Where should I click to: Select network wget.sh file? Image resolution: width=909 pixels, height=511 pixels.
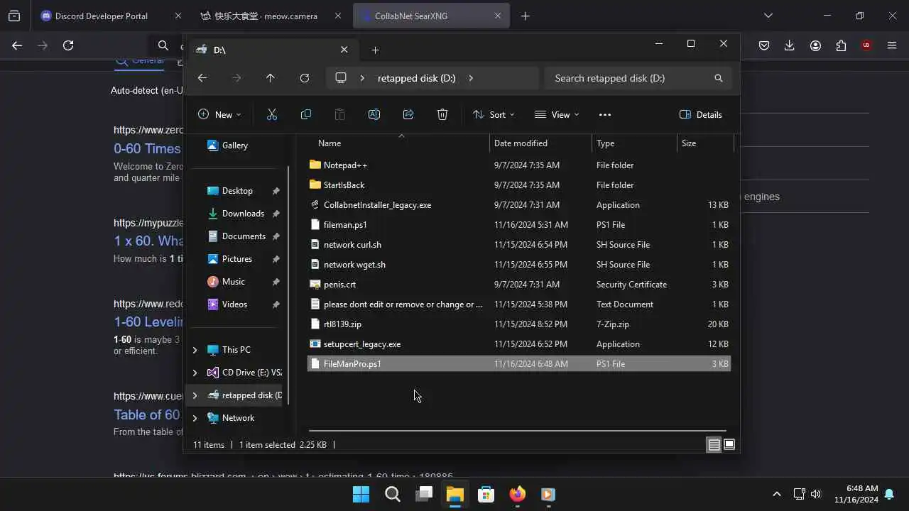(x=519, y=265)
